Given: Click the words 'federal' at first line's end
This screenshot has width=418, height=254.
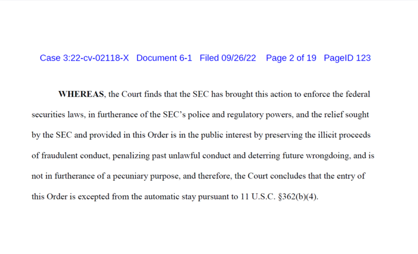Looking at the screenshot, I should click(x=357, y=94).
